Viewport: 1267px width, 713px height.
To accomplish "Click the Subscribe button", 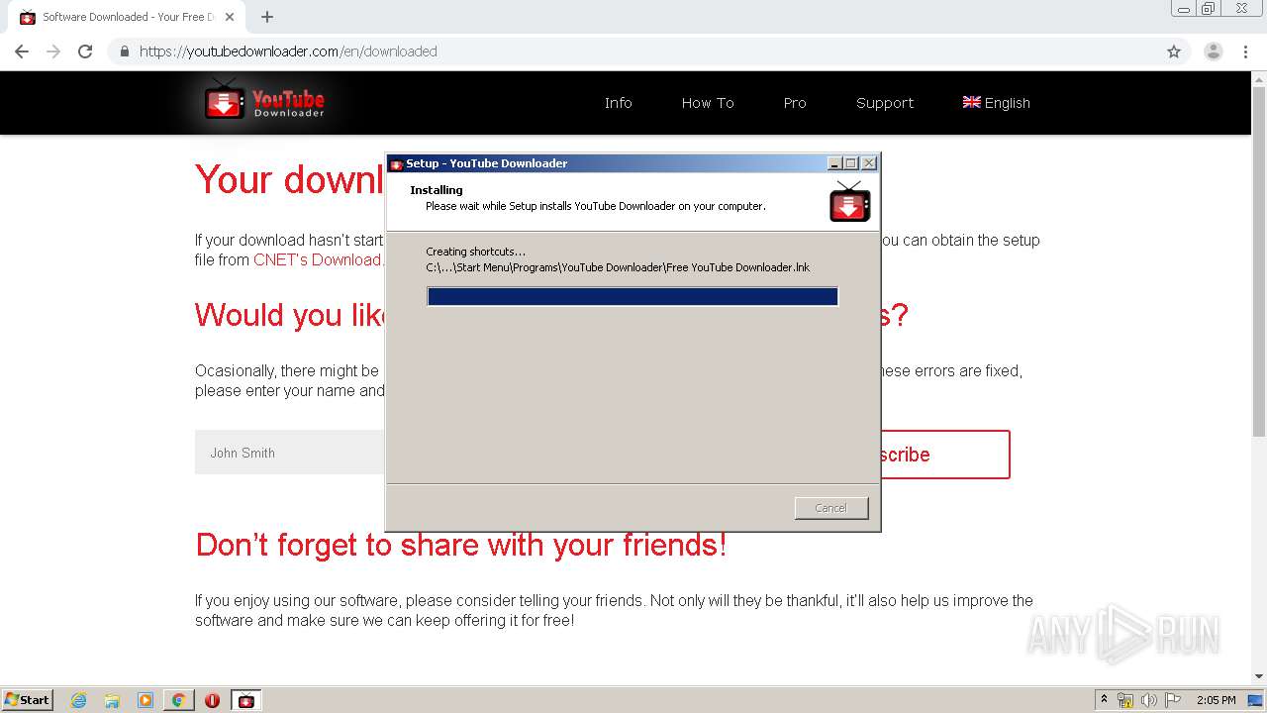I will [944, 455].
